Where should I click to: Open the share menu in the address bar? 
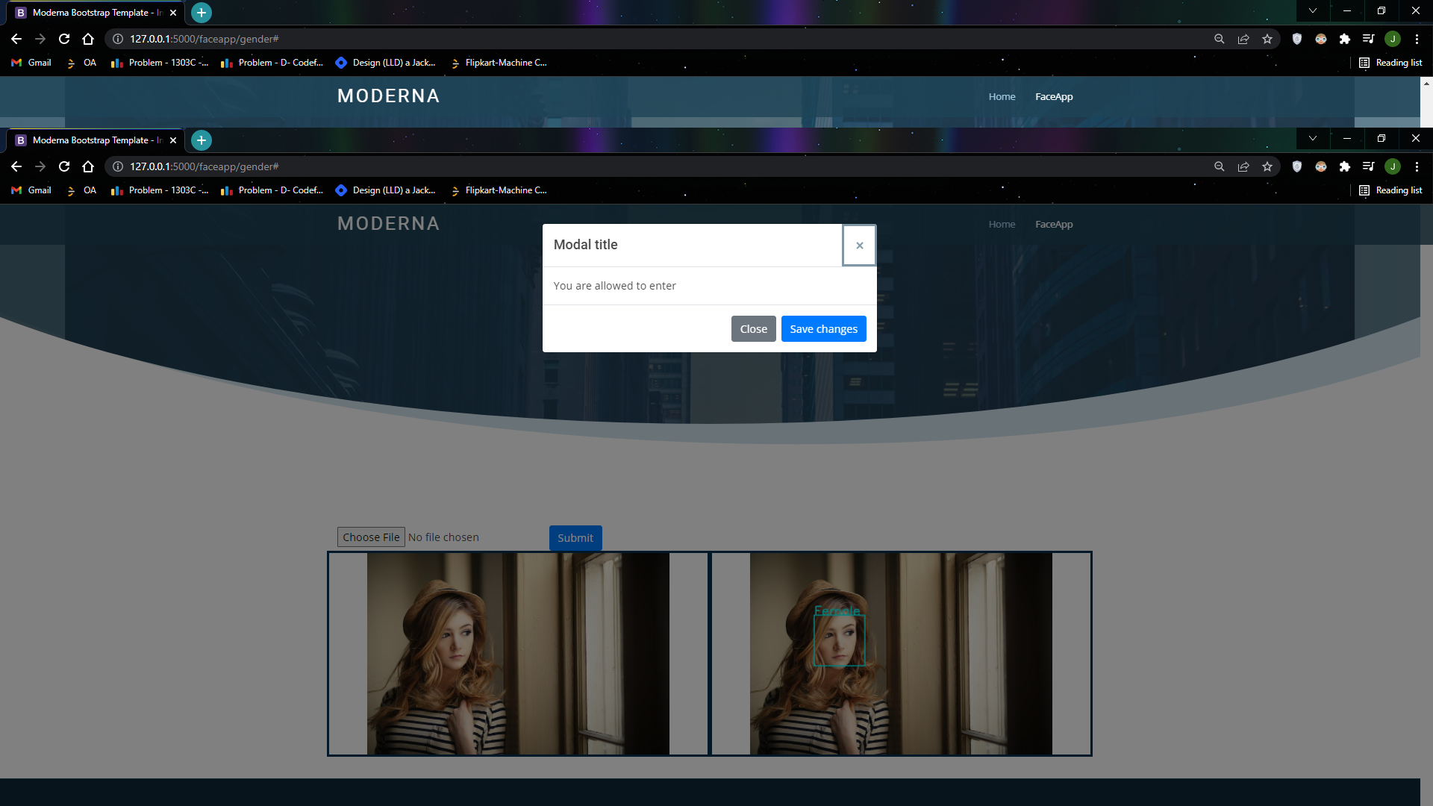(1243, 166)
